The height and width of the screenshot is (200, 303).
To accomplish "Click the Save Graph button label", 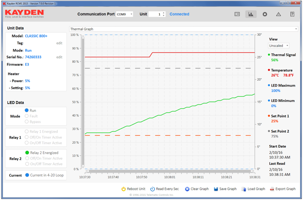I will (228, 189).
